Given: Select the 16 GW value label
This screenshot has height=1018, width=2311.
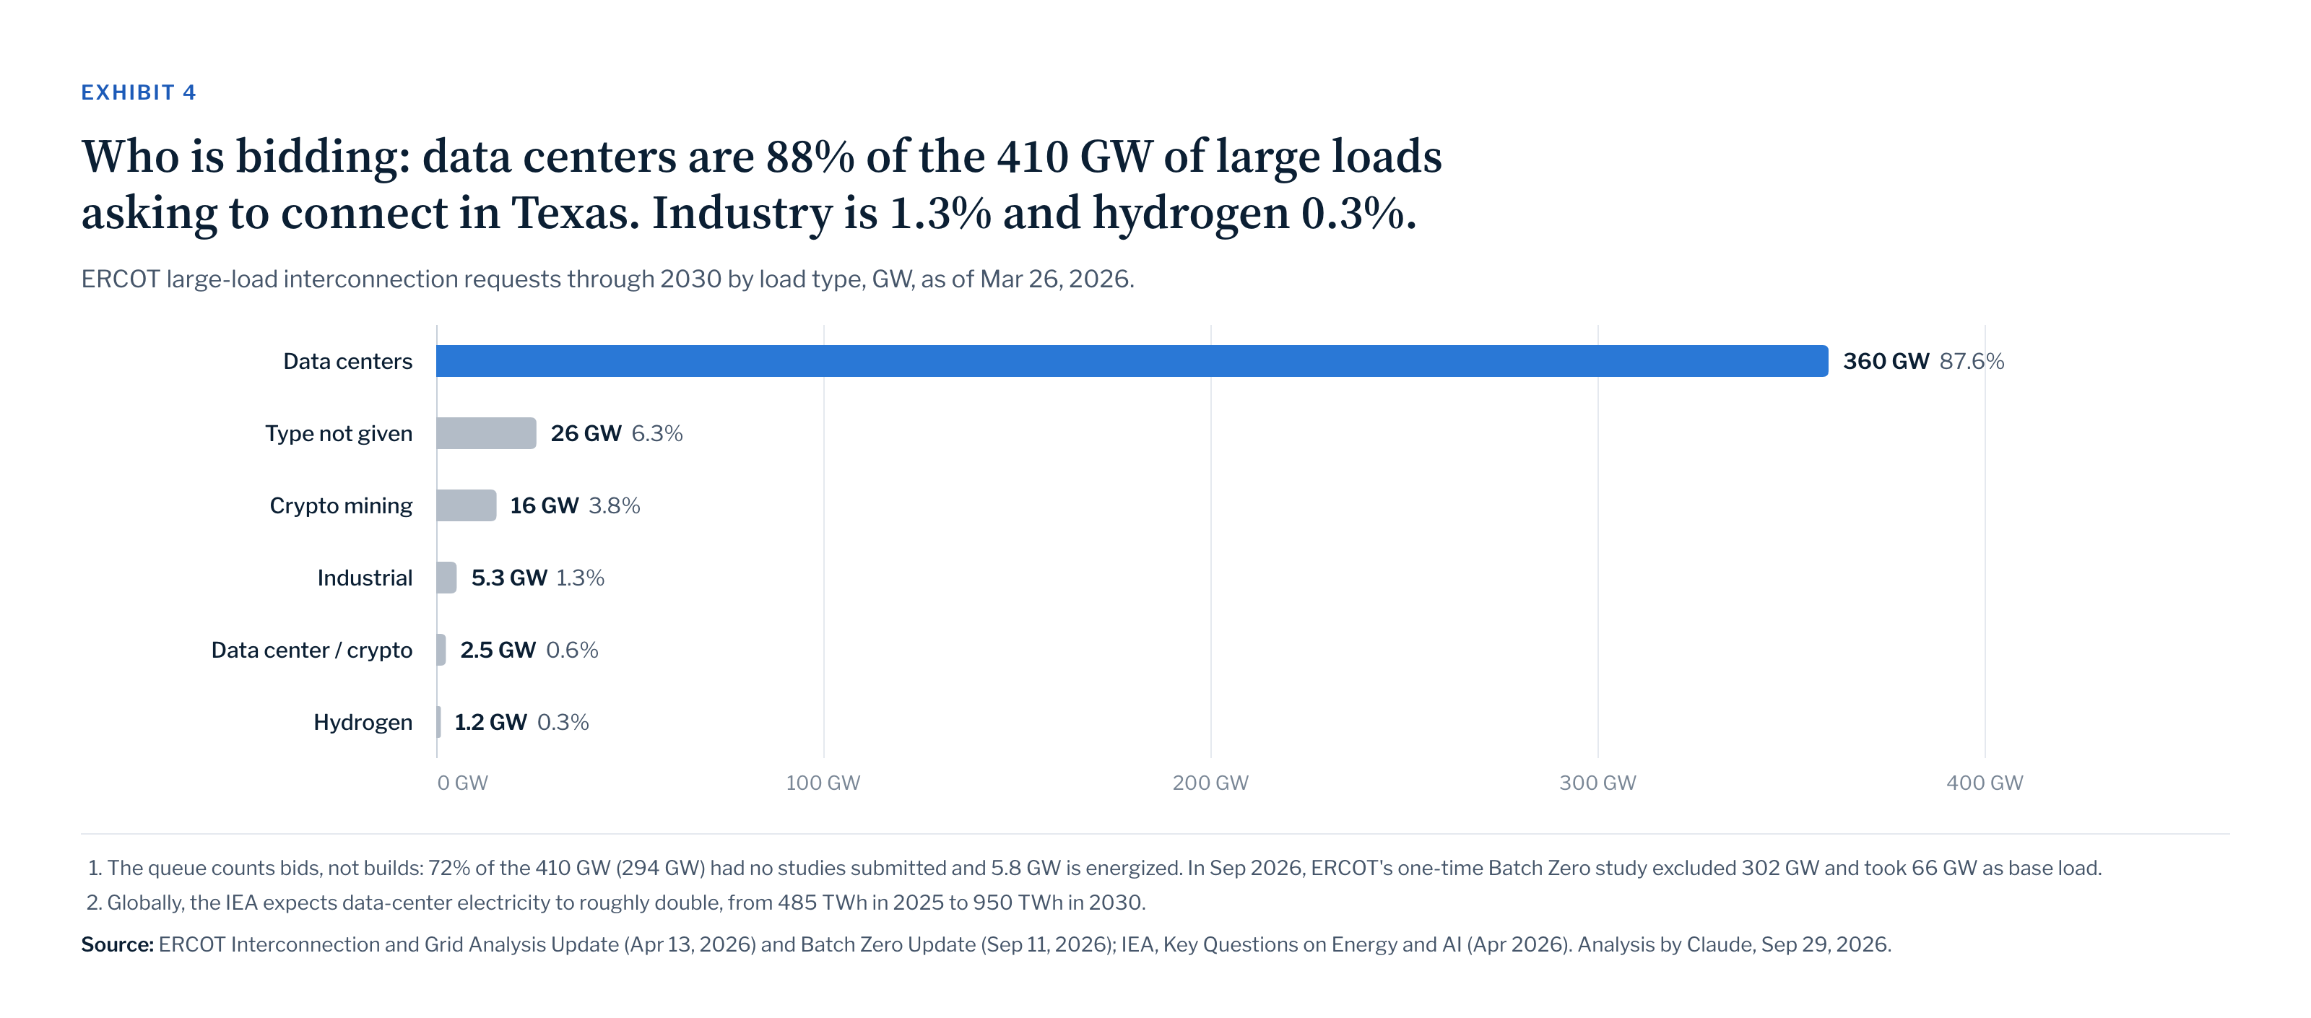Looking at the screenshot, I should pos(544,505).
